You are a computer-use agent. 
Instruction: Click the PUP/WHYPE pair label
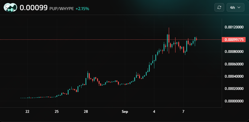click(62, 9)
